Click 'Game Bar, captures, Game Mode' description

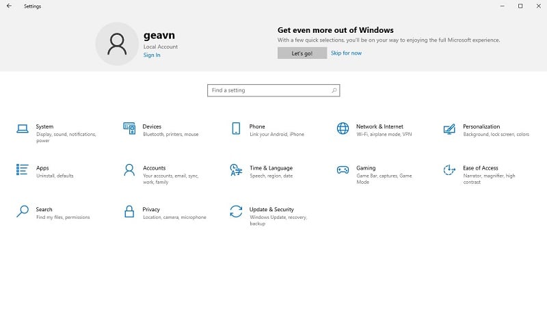(384, 179)
